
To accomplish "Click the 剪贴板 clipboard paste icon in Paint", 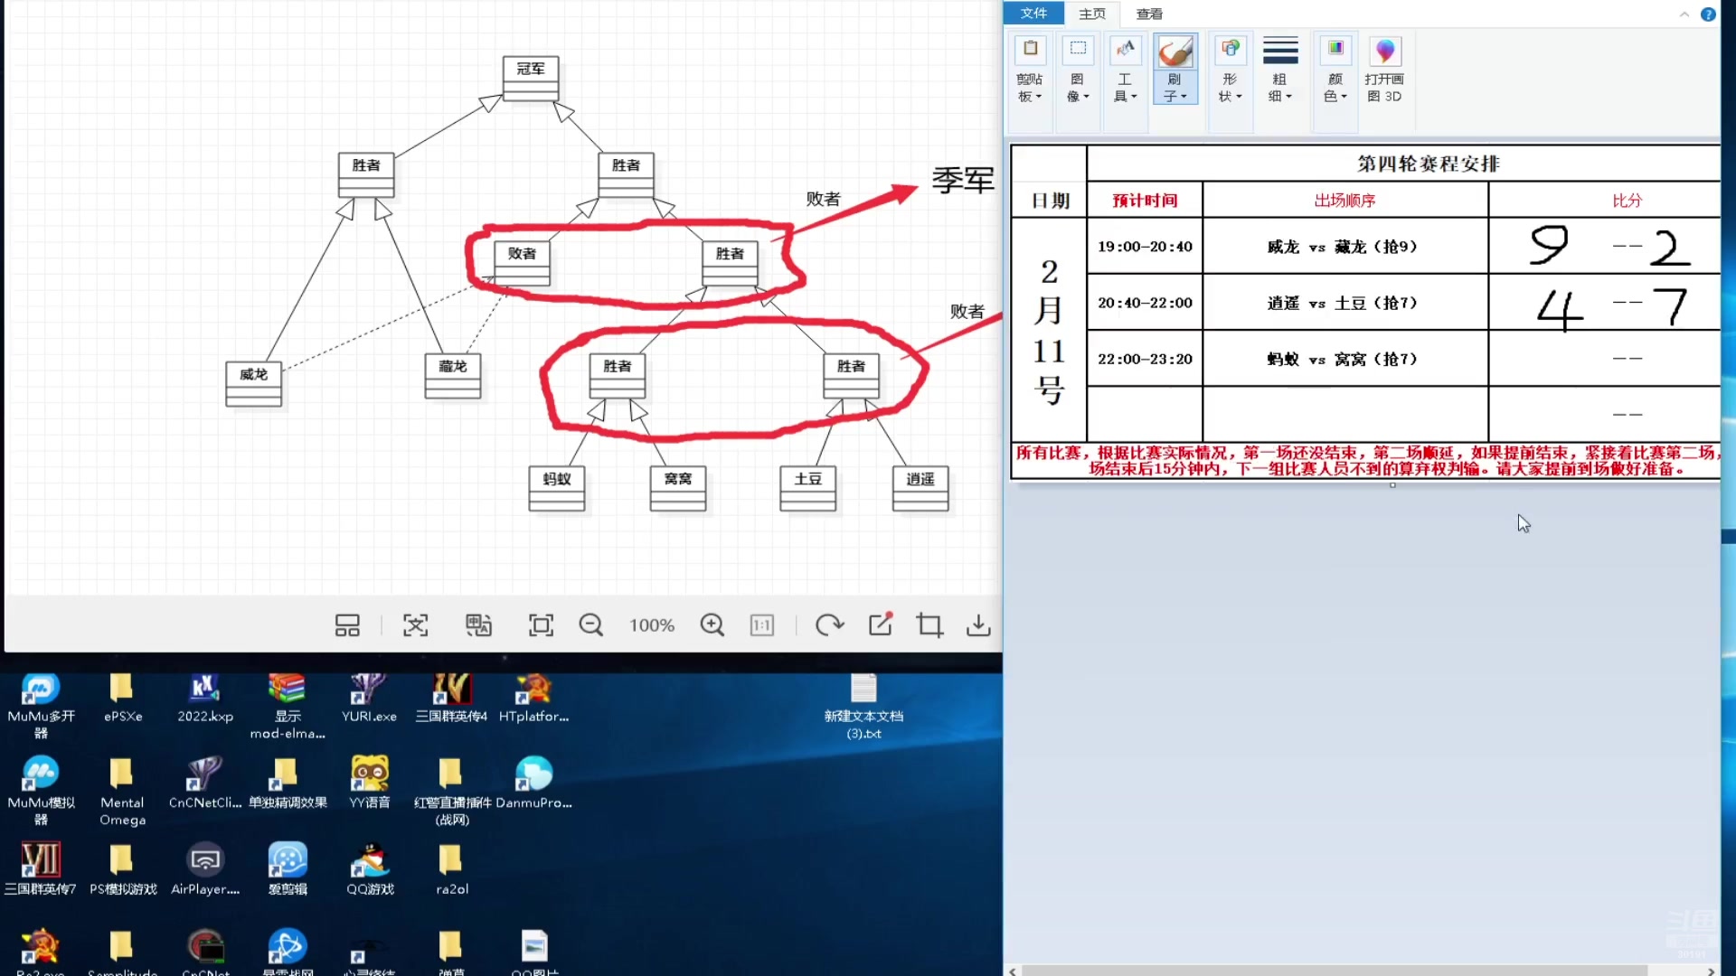I will tap(1030, 50).
